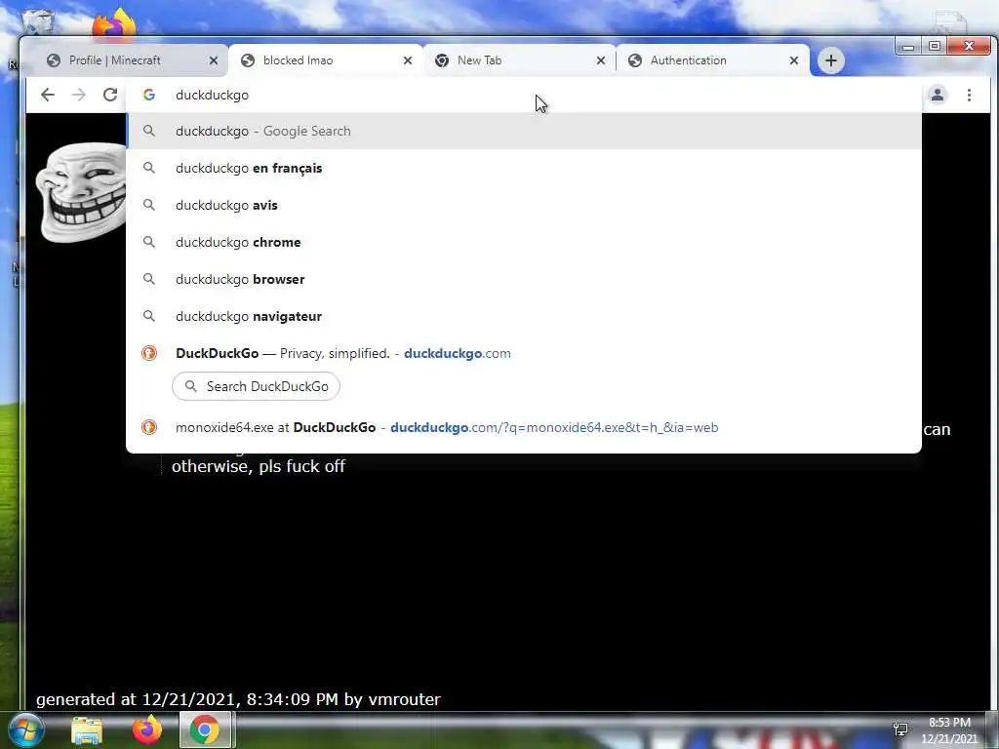This screenshot has width=999, height=749.
Task: Open the Windows Start menu
Action: point(24,729)
